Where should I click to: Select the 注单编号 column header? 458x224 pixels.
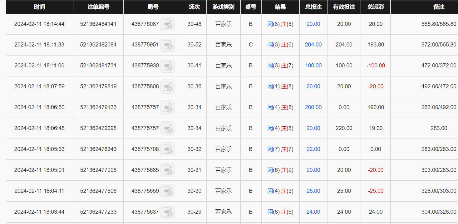pyautogui.click(x=98, y=7)
